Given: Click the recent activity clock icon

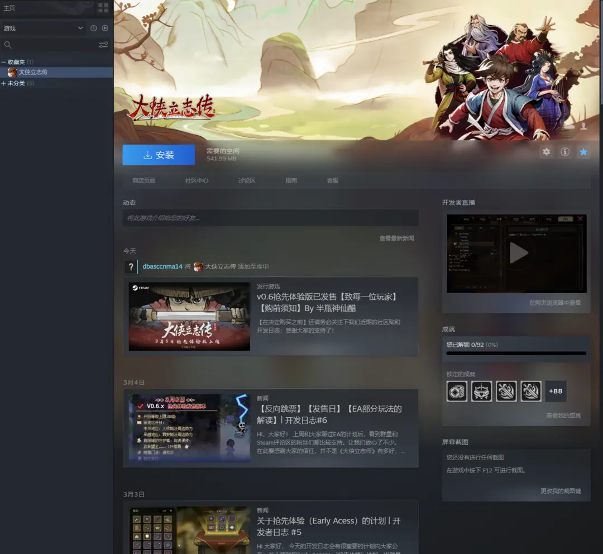Looking at the screenshot, I should (x=93, y=28).
